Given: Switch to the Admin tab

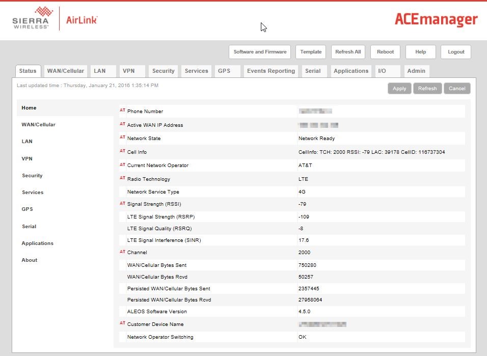Looking at the screenshot, I should pyautogui.click(x=417, y=71).
